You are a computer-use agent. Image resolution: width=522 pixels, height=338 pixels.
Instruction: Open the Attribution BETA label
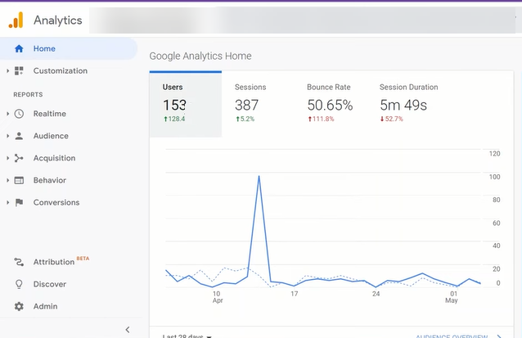tap(61, 261)
